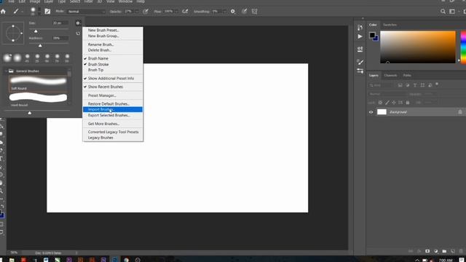Open the Brush Settings sliders icon in dock

pyautogui.click(x=360, y=71)
